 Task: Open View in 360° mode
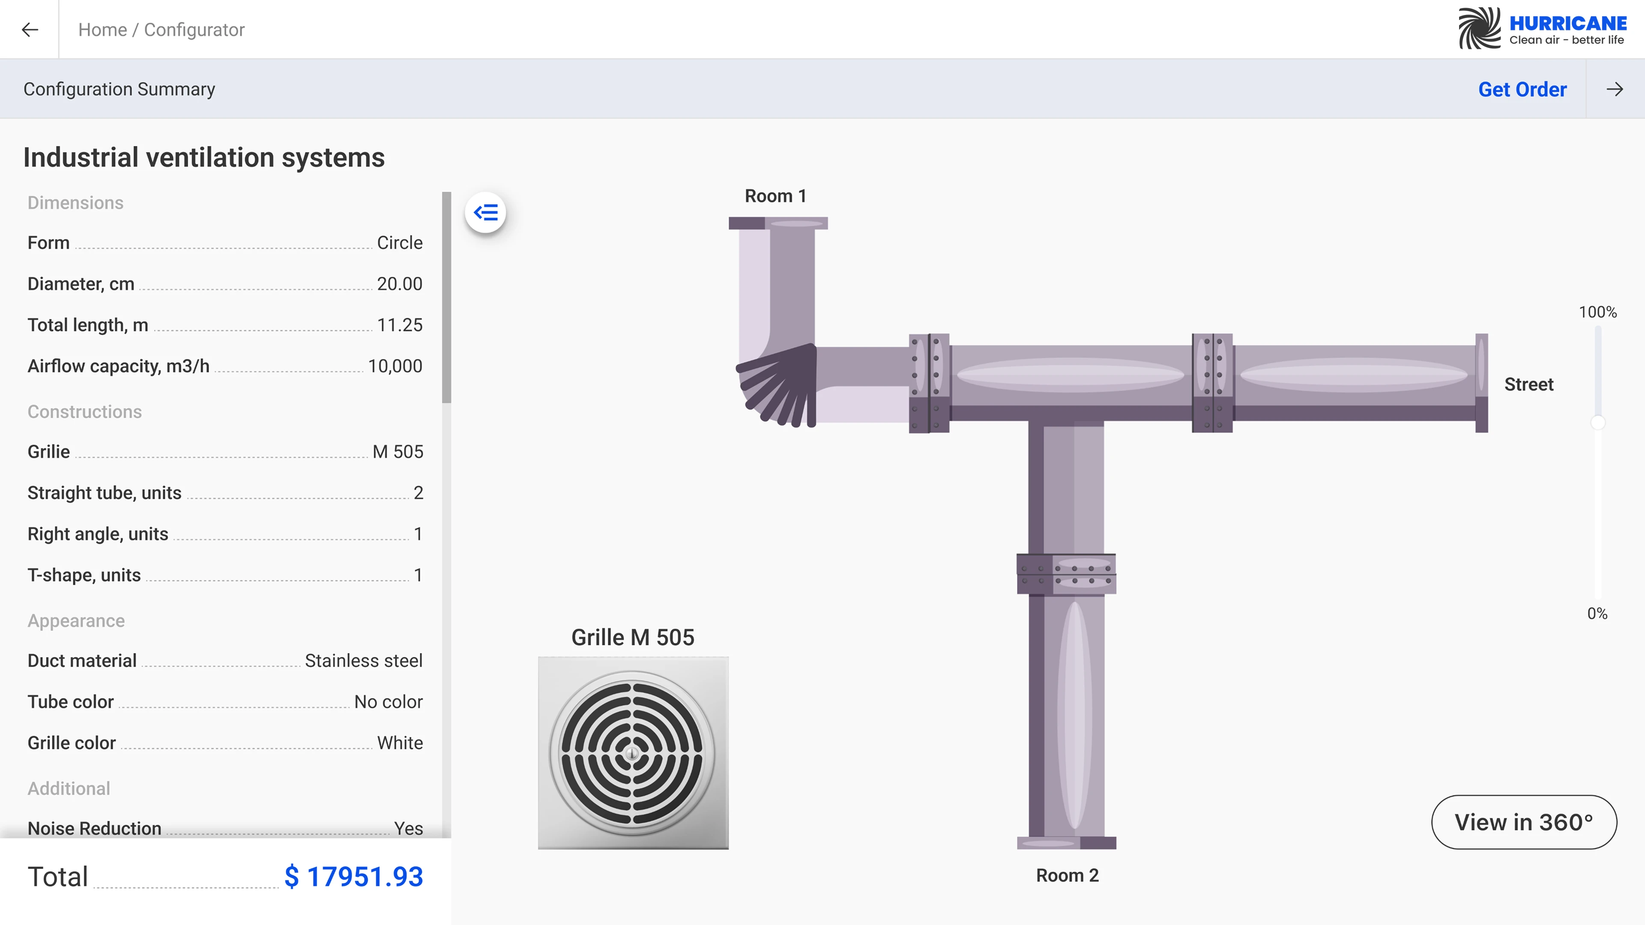click(x=1524, y=822)
